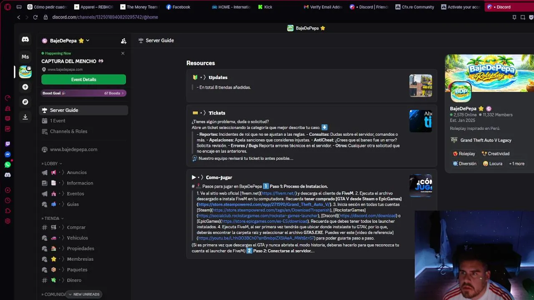Screen dimensions: 534x300
Task: Open the Informacion channel
Action: tap(83, 183)
